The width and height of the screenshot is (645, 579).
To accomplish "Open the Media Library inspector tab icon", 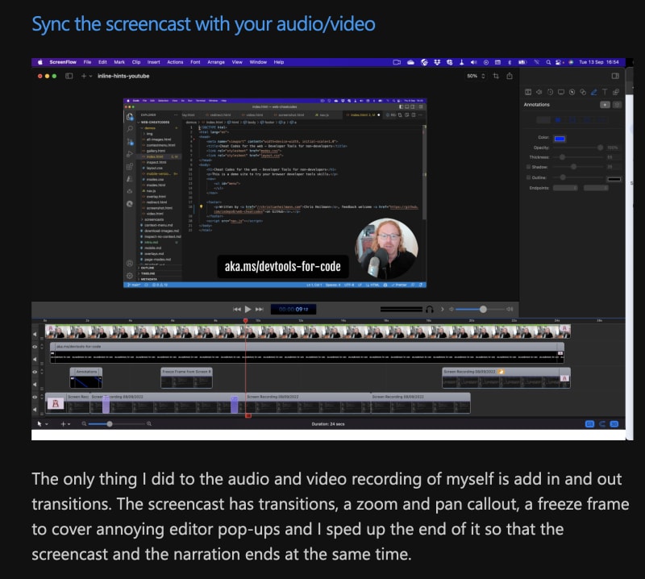I will click(x=616, y=92).
